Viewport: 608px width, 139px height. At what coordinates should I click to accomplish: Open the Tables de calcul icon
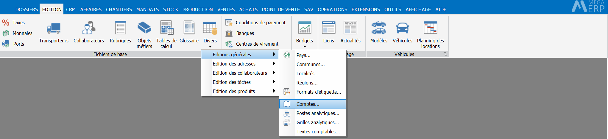coord(166,28)
